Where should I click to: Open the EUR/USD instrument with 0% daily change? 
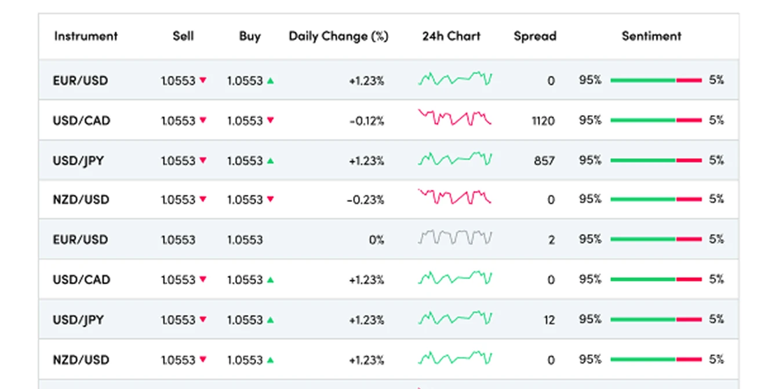[x=80, y=240]
